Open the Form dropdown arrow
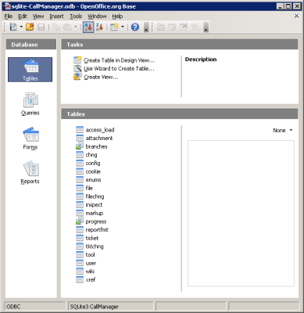The image size is (304, 313). (123, 27)
